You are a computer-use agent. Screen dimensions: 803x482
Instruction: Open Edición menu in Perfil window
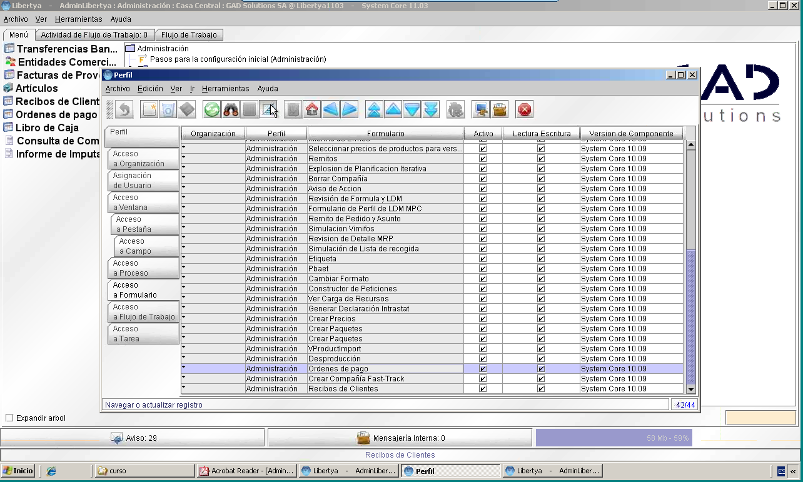(x=150, y=89)
